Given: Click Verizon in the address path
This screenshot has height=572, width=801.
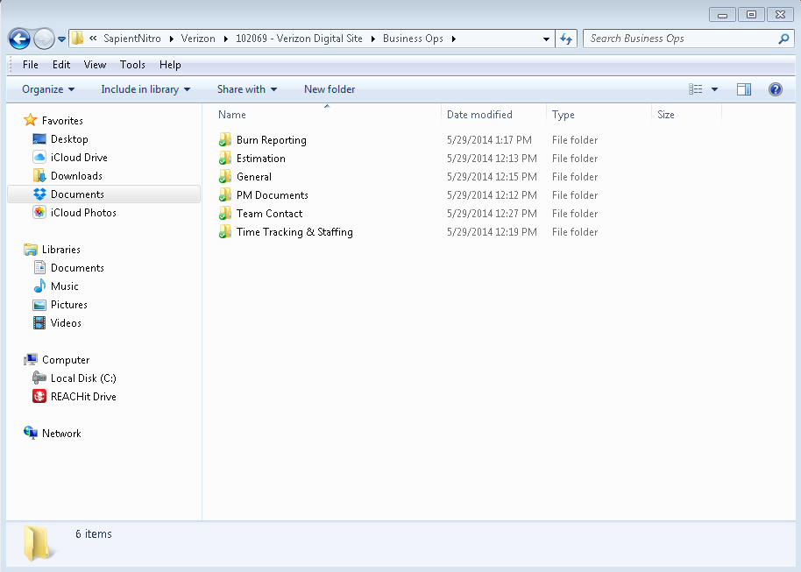Looking at the screenshot, I should pos(198,39).
